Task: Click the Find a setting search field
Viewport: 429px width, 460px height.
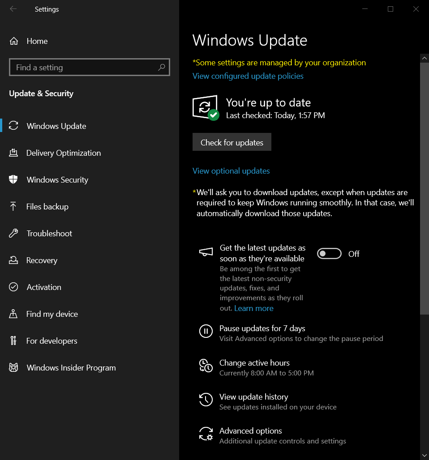Action: coord(90,67)
